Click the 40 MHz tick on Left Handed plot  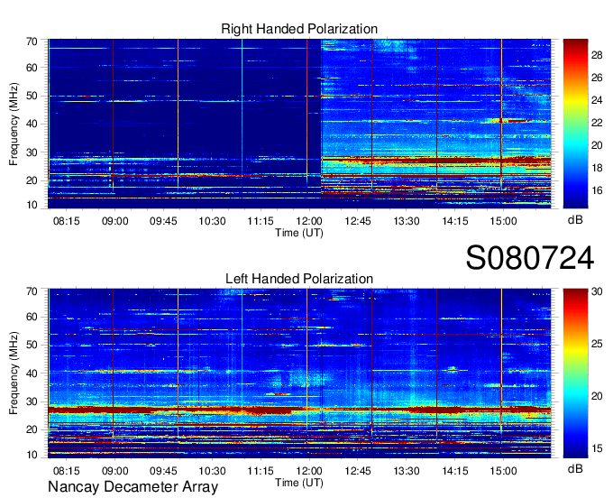pyautogui.click(x=32, y=373)
